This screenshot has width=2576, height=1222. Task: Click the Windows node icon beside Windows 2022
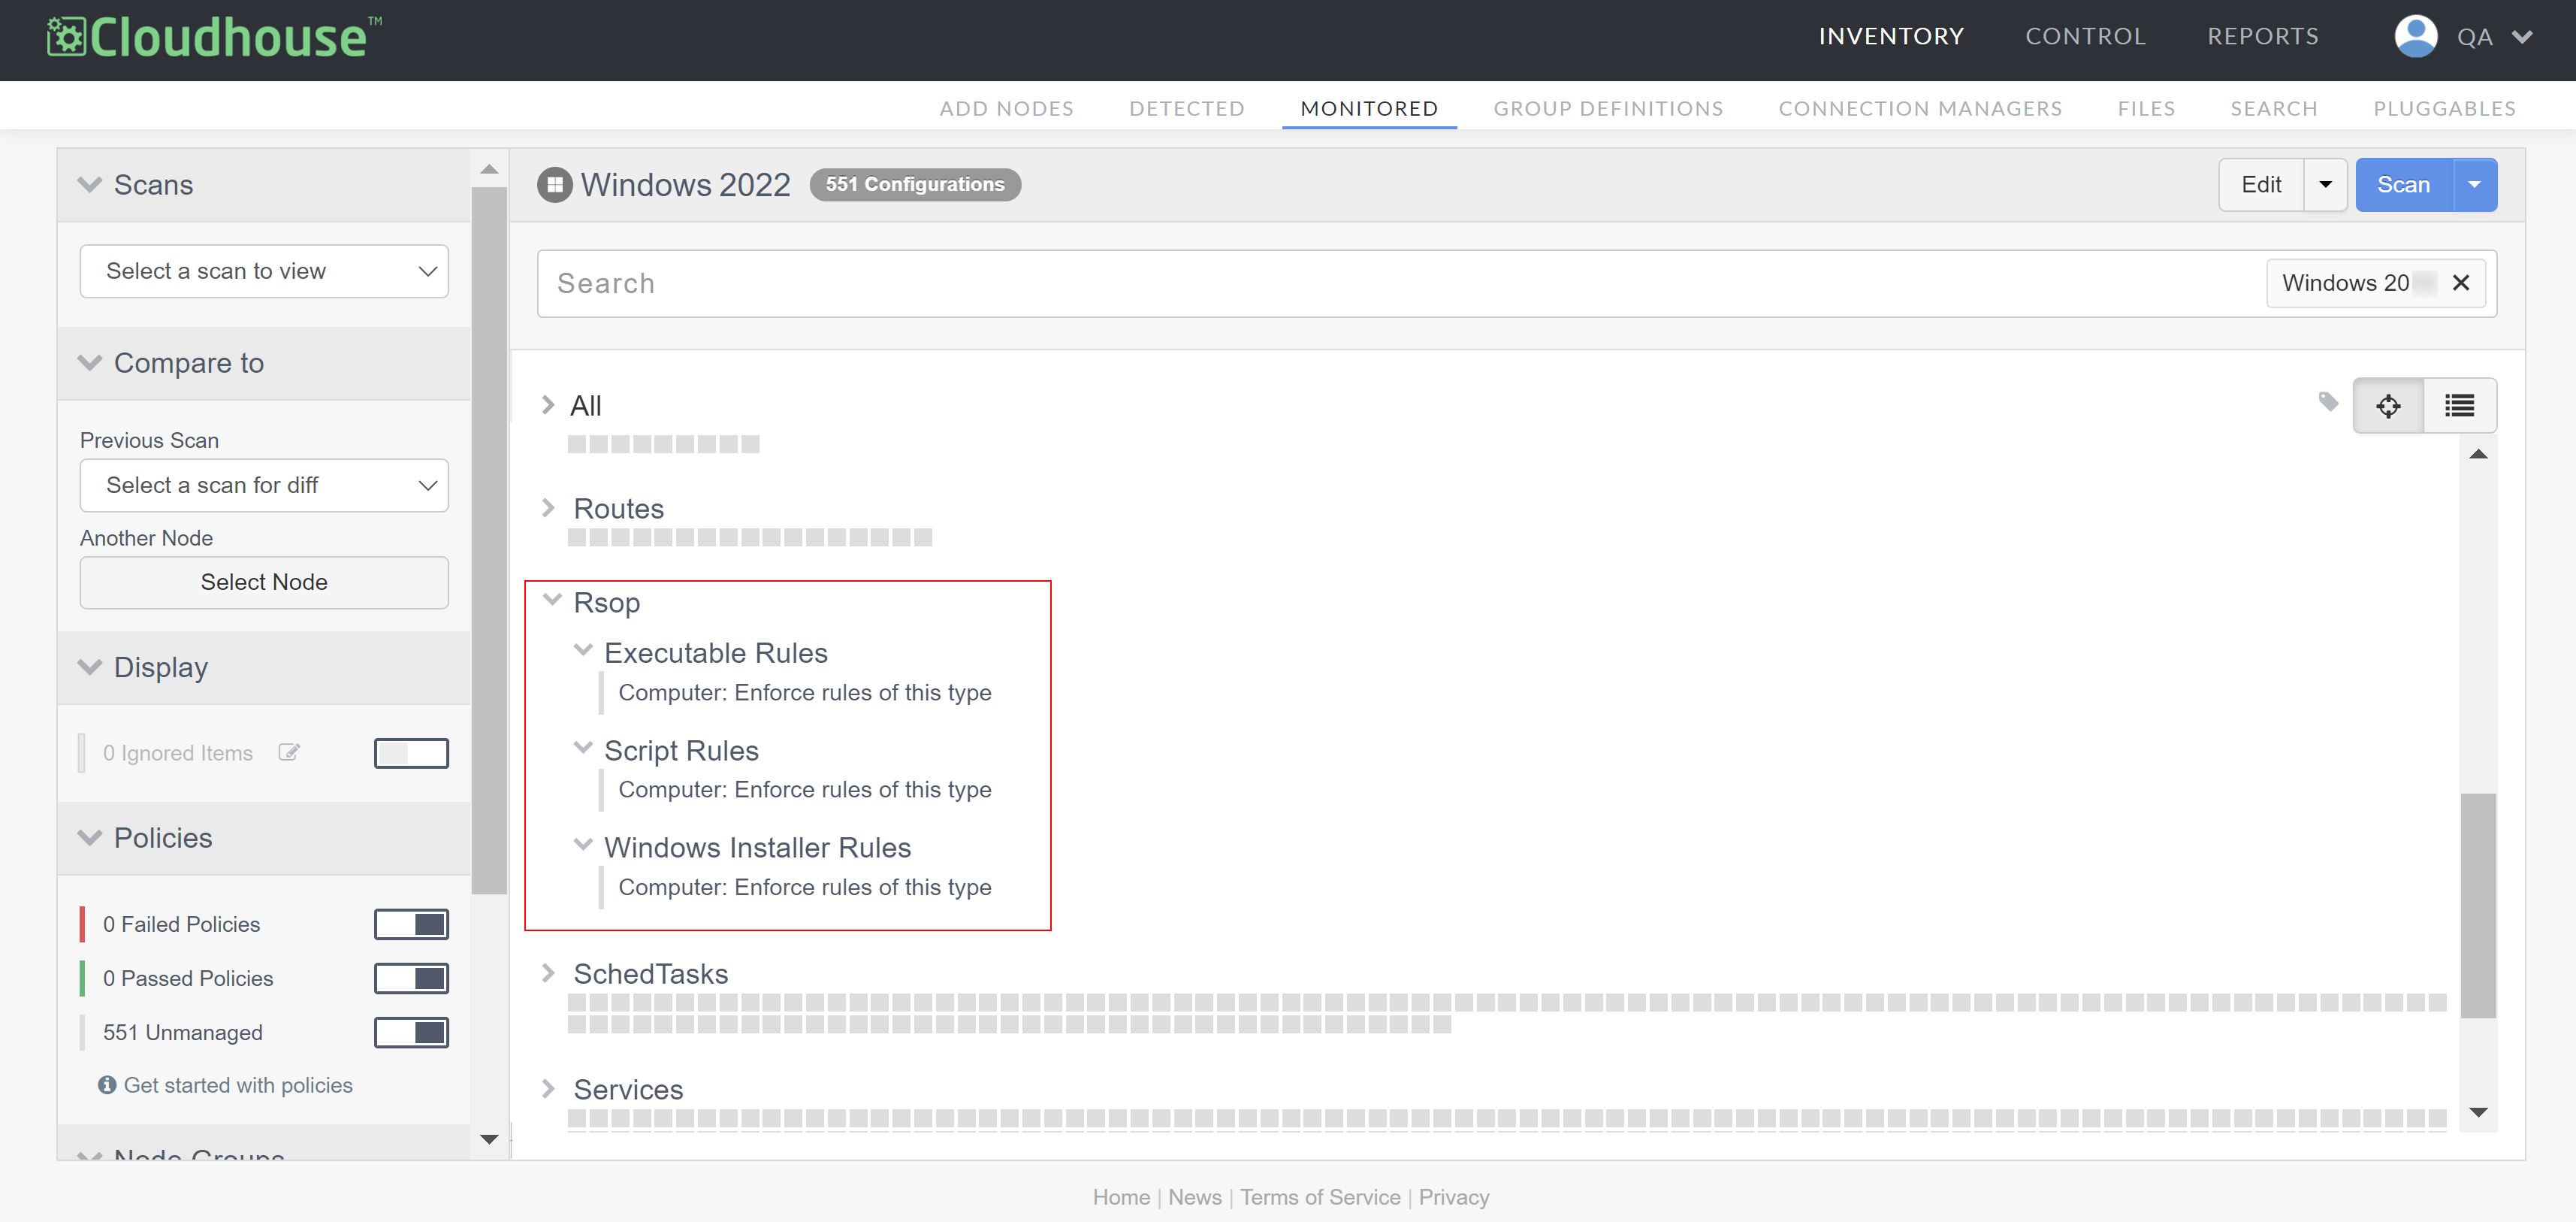tap(554, 185)
